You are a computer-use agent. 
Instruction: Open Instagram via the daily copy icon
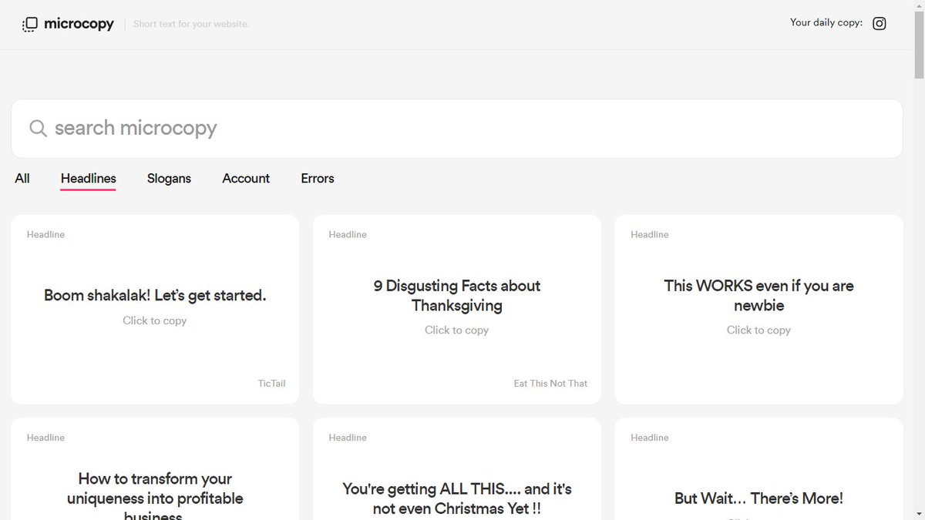coord(879,23)
